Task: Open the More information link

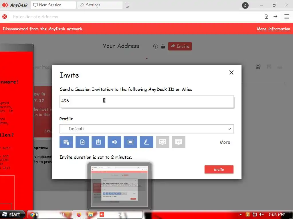Action: coord(273,29)
